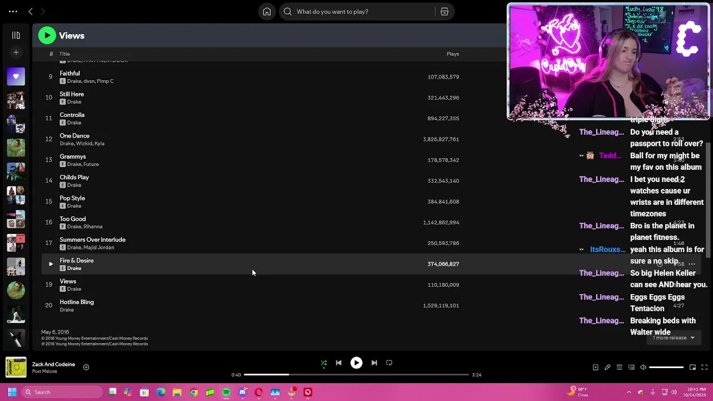
Task: Open more options for Fire & Desire
Action: [x=692, y=264]
